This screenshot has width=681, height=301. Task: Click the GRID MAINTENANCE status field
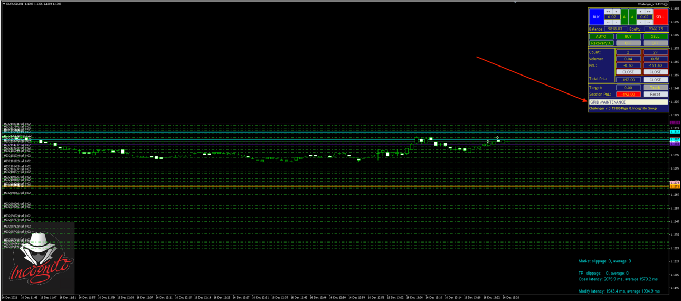click(629, 102)
